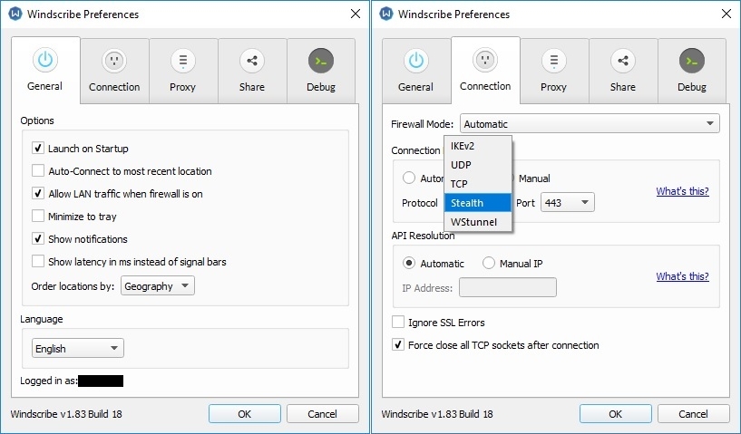741x434 pixels.
Task: Click Windscribe v1.83 Build 18 text in left window
Action: click(66, 414)
